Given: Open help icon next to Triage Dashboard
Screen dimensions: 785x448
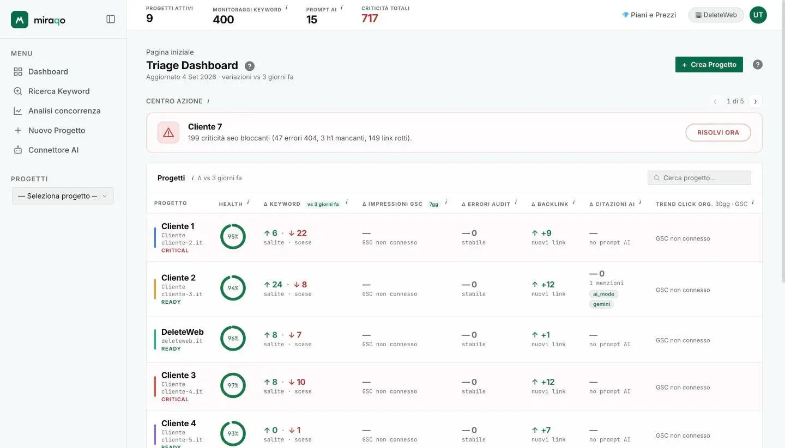Looking at the screenshot, I should pyautogui.click(x=250, y=66).
